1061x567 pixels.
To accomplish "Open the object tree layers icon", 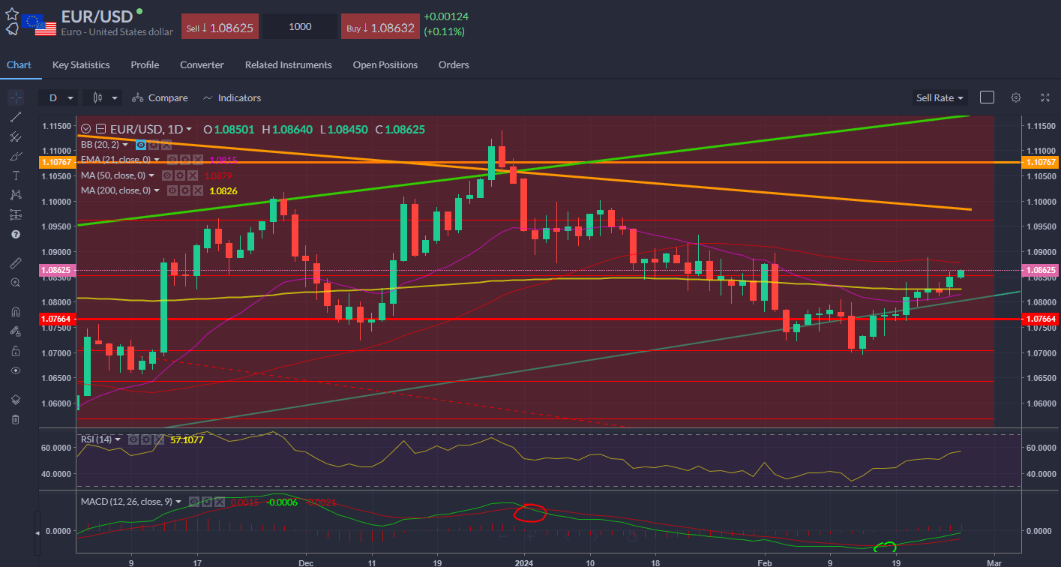I will tap(16, 399).
